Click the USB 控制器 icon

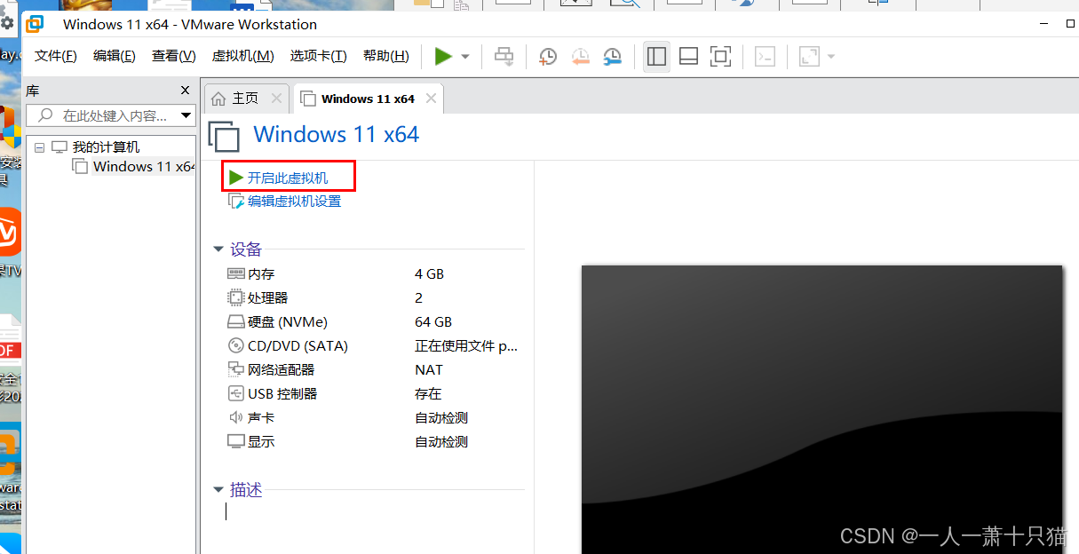236,394
